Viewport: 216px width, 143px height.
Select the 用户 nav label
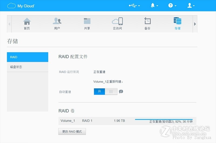pos(57,28)
